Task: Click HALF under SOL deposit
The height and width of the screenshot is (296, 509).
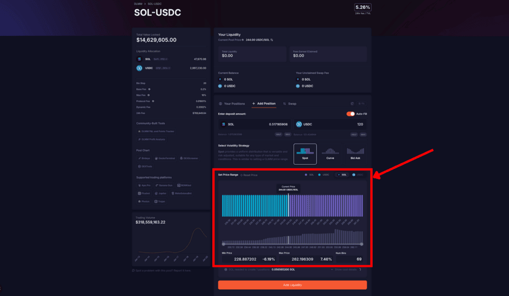Action: (x=278, y=135)
